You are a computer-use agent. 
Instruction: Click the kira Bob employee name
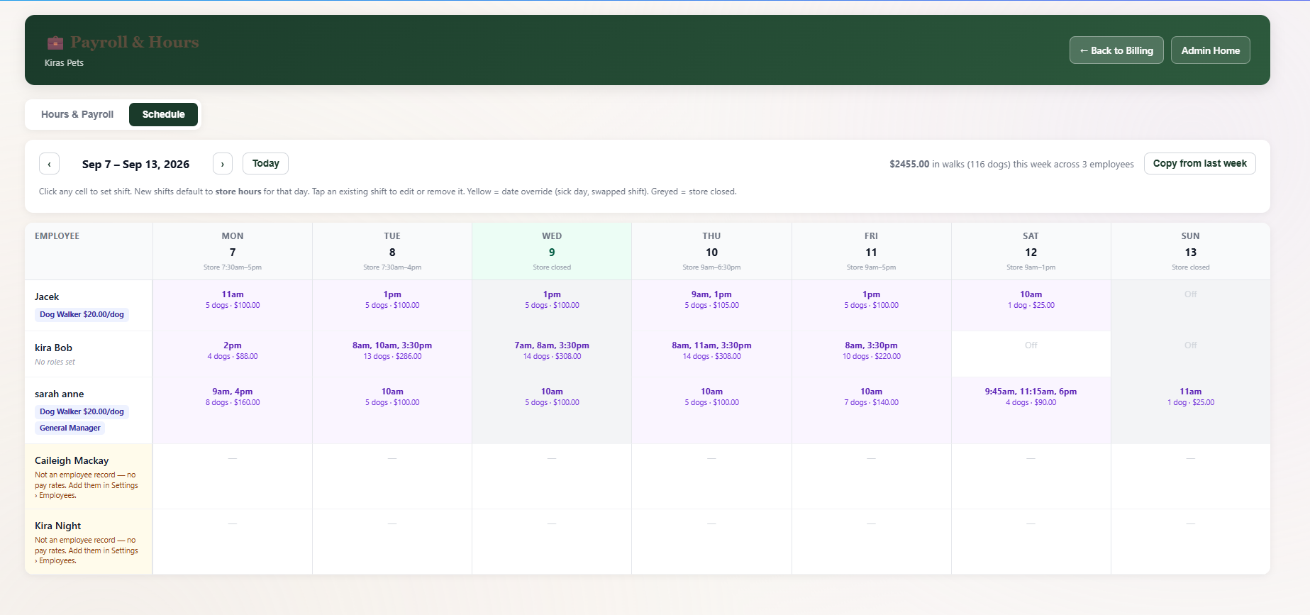coord(53,348)
